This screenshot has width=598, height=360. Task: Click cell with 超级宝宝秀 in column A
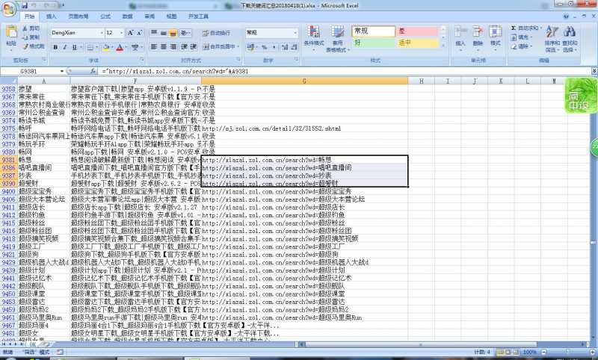[44, 191]
